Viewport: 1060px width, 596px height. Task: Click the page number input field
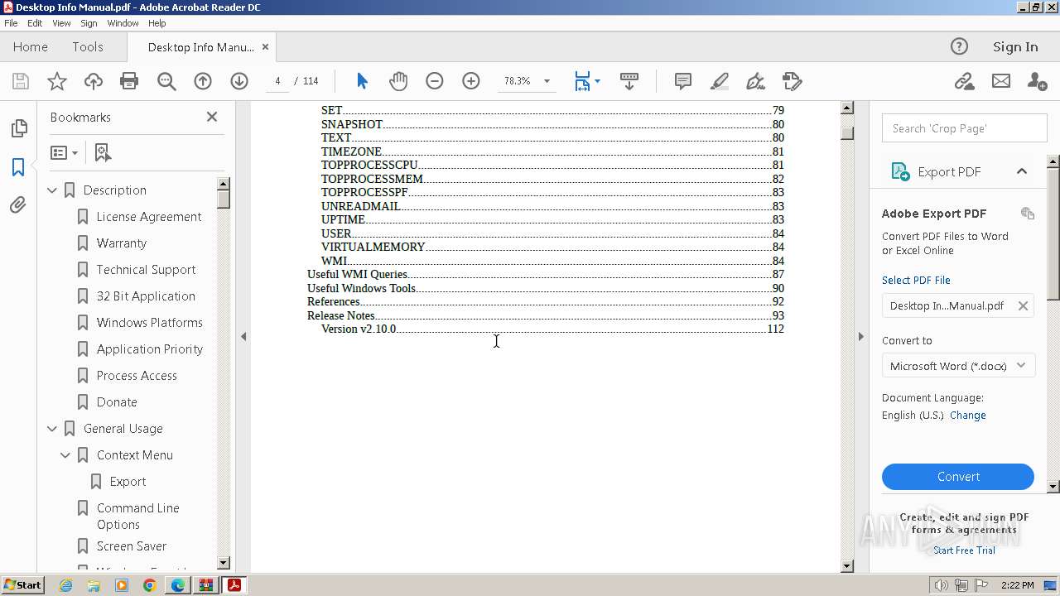pyautogui.click(x=277, y=81)
